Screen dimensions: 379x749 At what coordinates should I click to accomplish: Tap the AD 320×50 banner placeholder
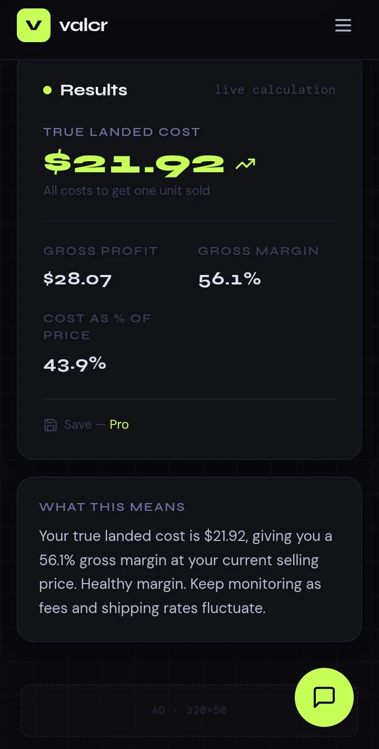tap(189, 710)
